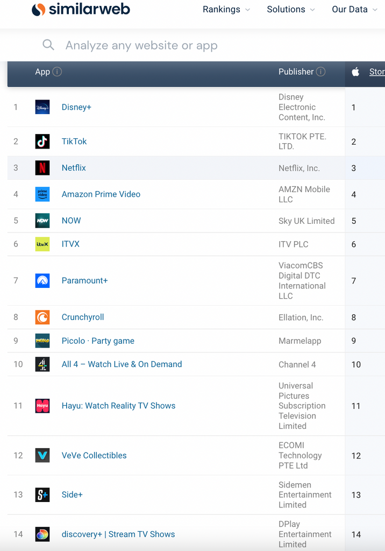Focus the Analyze any website search field
This screenshot has width=385, height=551.
point(211,45)
